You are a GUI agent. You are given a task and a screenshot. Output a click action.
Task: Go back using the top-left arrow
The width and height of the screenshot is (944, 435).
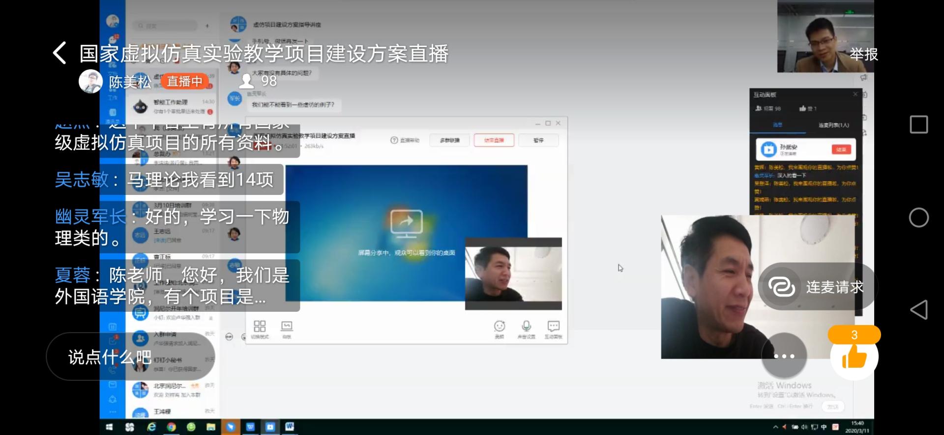[59, 53]
